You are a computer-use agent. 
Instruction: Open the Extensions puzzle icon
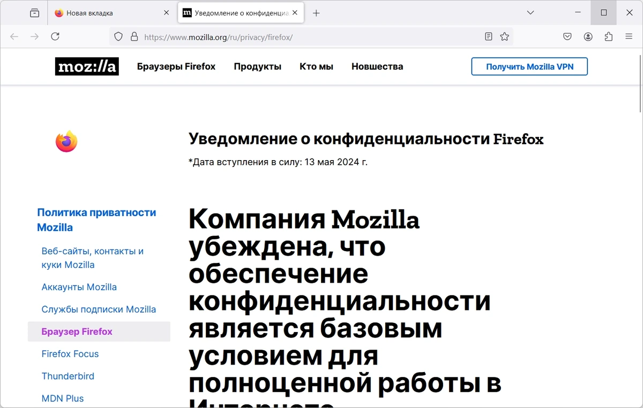(608, 36)
